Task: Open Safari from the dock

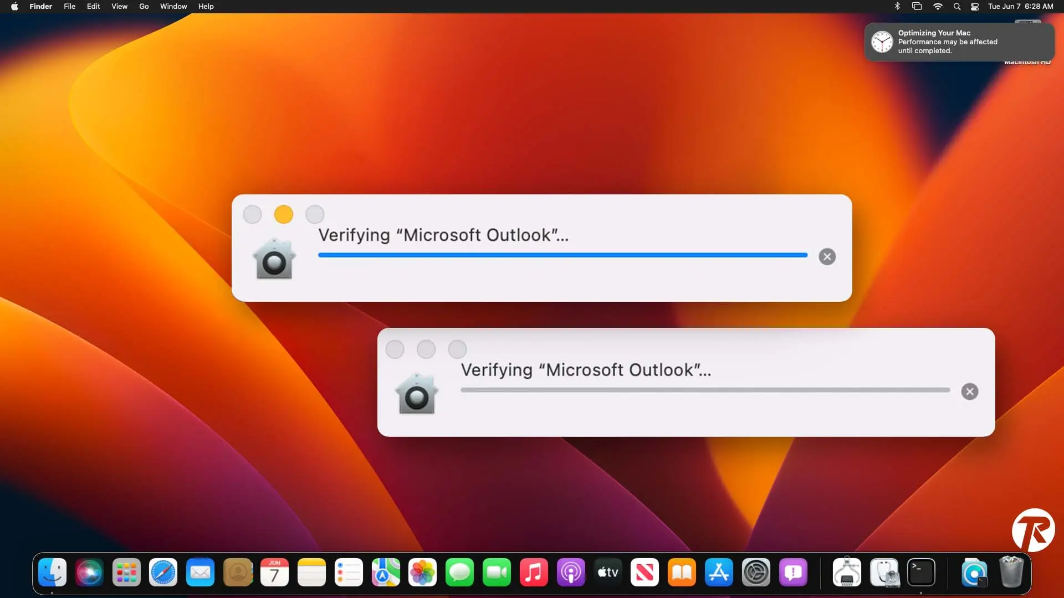Action: pyautogui.click(x=163, y=572)
